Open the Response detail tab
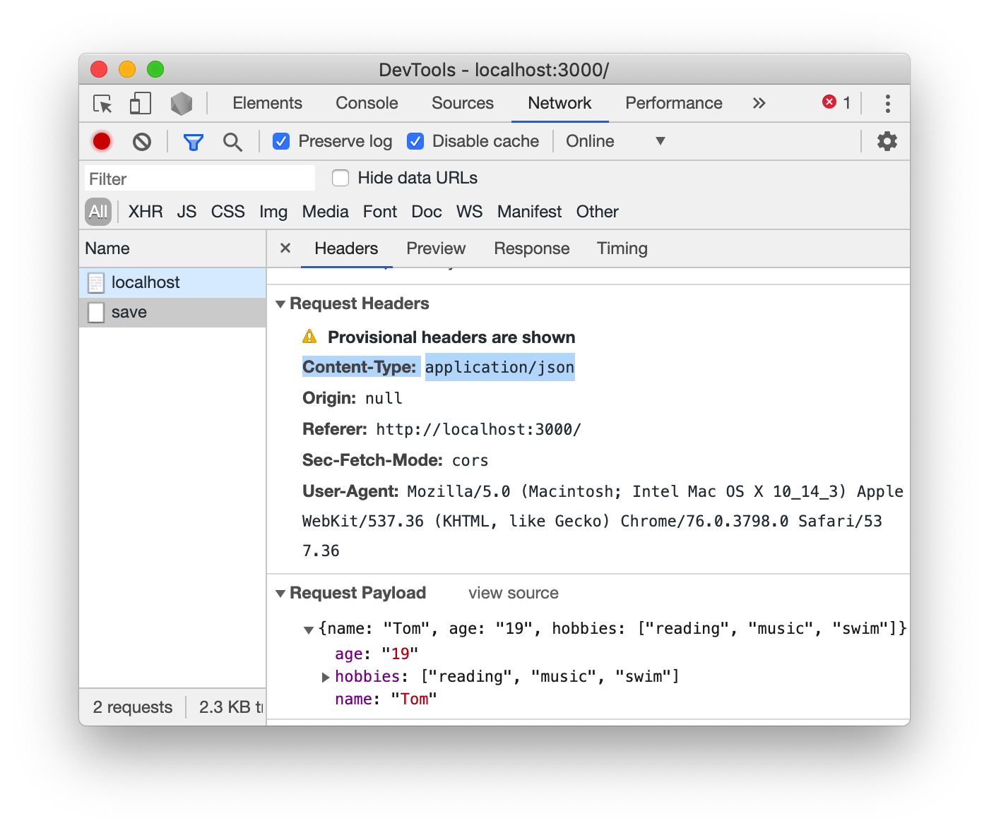This screenshot has width=989, height=830. 532,248
